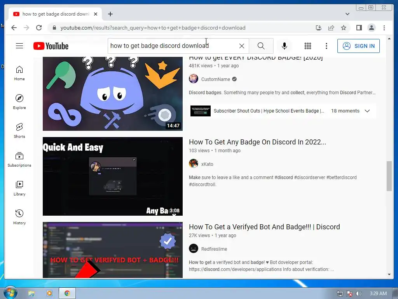Open the YouTube apps grid icon
Screen dimensions: 398x299
(x=308, y=46)
